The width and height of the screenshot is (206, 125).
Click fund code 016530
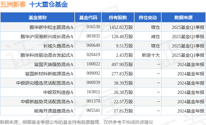pos(93,27)
